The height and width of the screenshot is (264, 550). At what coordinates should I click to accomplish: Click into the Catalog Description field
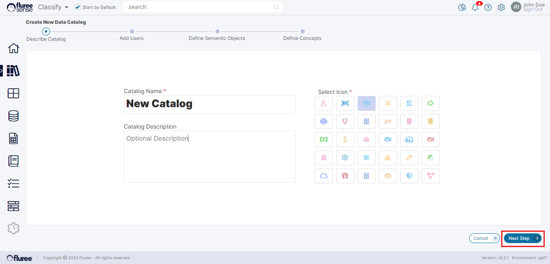point(209,156)
